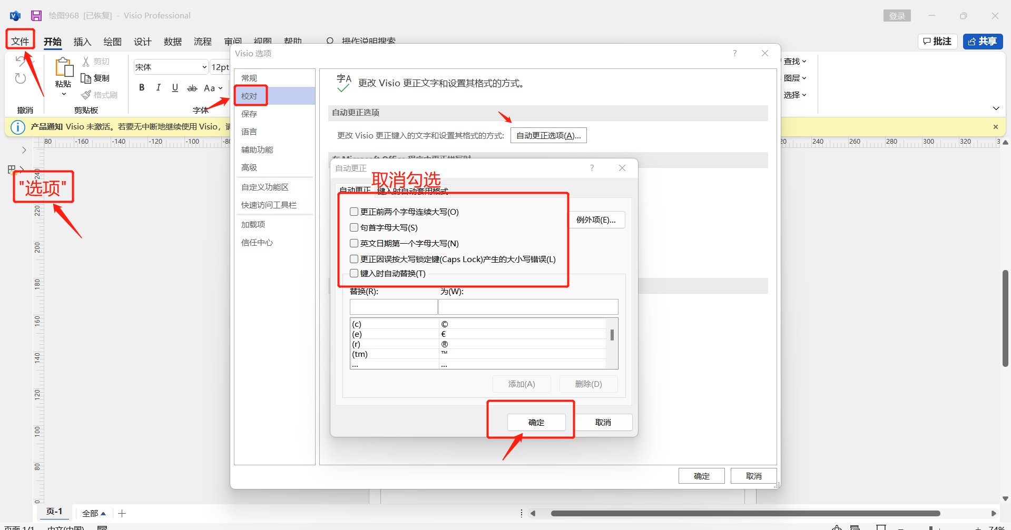Screen dimensions: 1011x530
Task: Click the Format Painter (格式刷) icon
Action: [86, 95]
